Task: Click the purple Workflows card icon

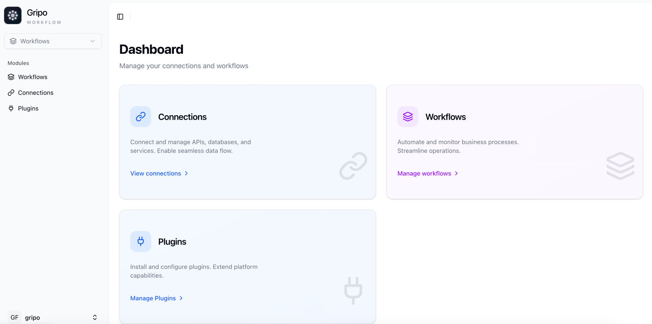Action: [407, 117]
